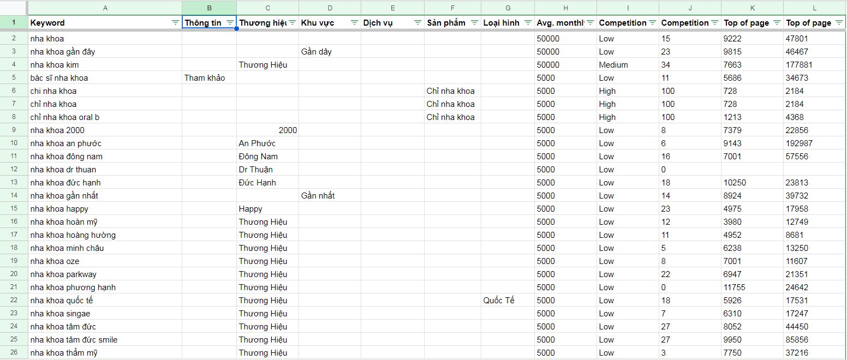Expand the filter dropdown in column I header
Image resolution: width=847 pixels, height=360 pixels.
click(652, 23)
